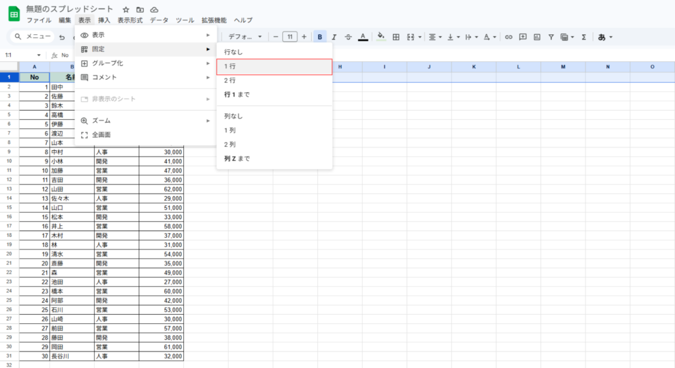Click the font size input field
The width and height of the screenshot is (675, 368).
pyautogui.click(x=289, y=37)
